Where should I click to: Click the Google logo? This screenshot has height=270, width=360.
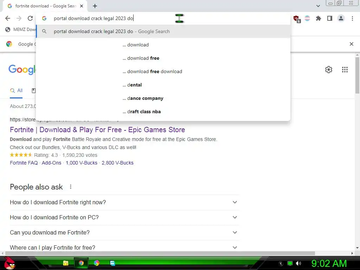[22, 69]
